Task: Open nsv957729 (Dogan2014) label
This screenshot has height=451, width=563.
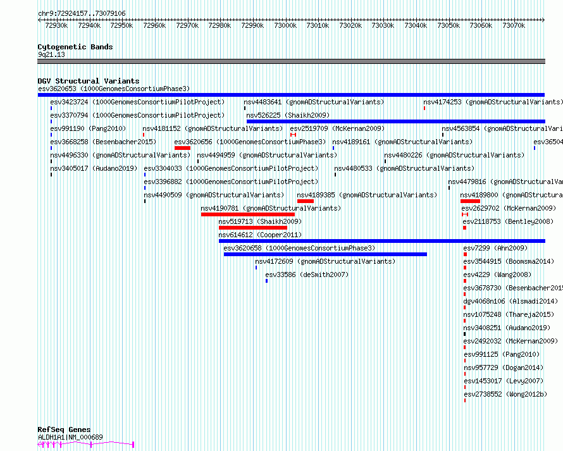Action: 504,368
